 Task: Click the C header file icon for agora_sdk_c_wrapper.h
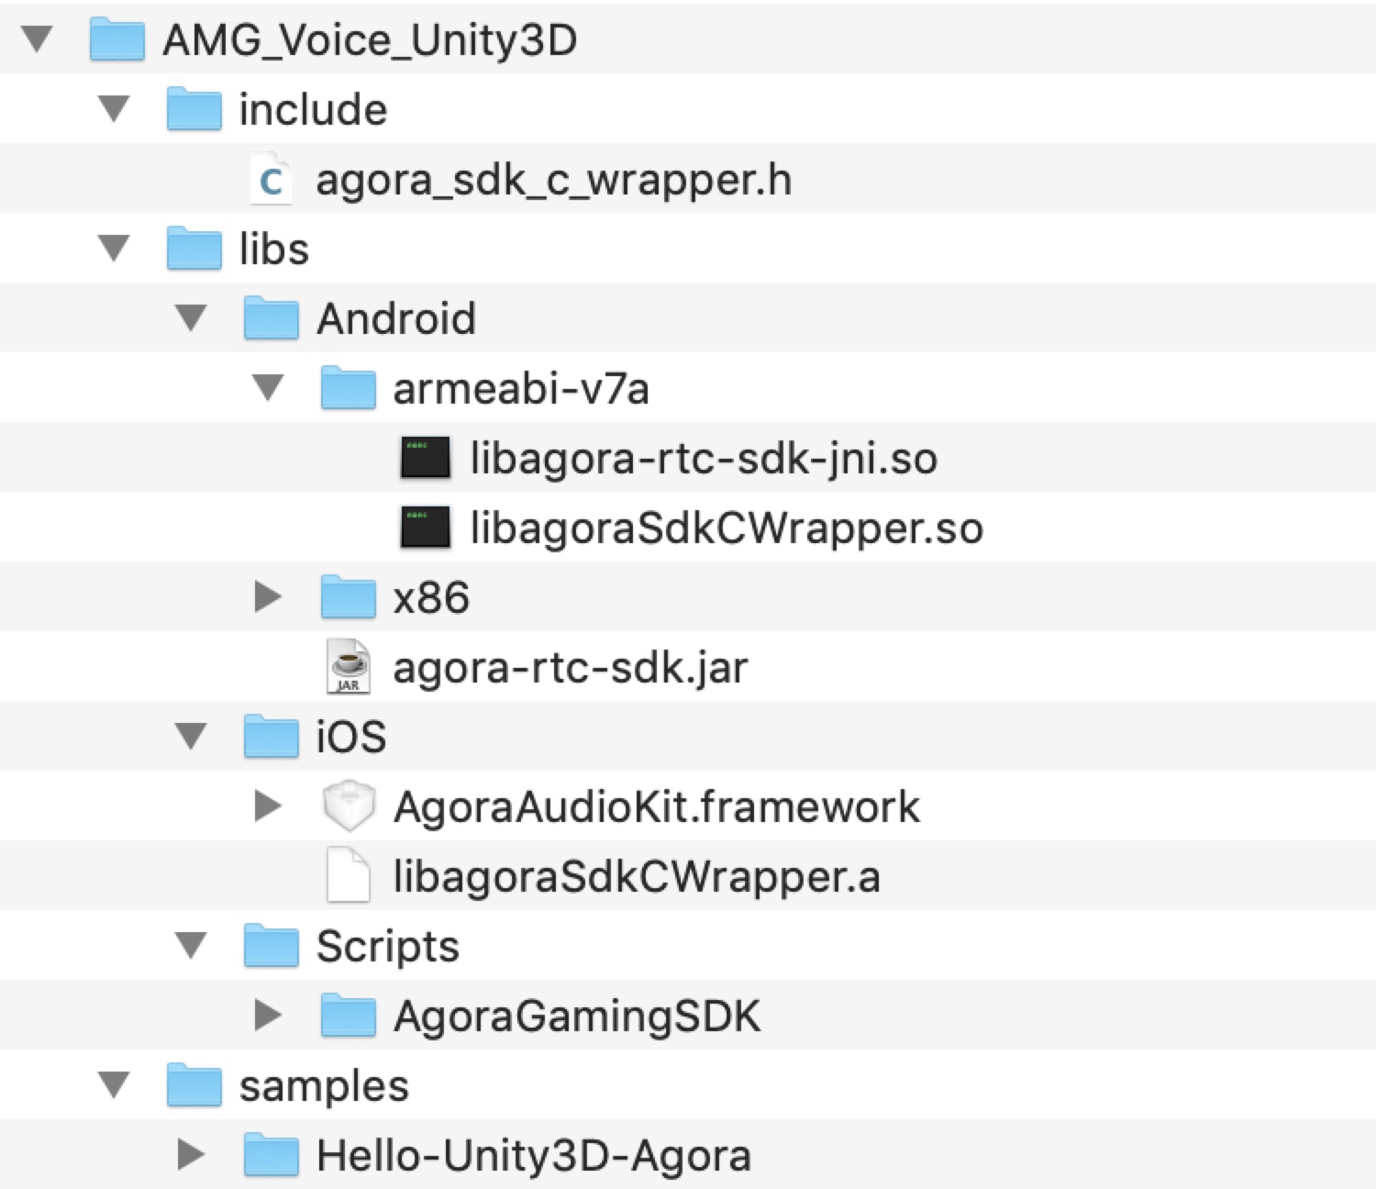[271, 181]
